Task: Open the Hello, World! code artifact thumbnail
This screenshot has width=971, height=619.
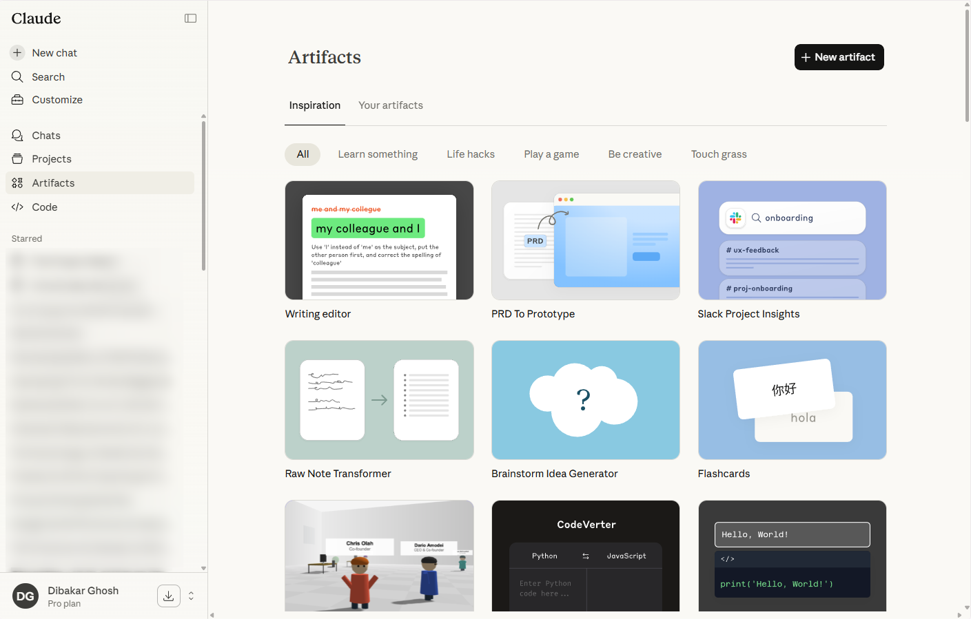Action: [793, 556]
